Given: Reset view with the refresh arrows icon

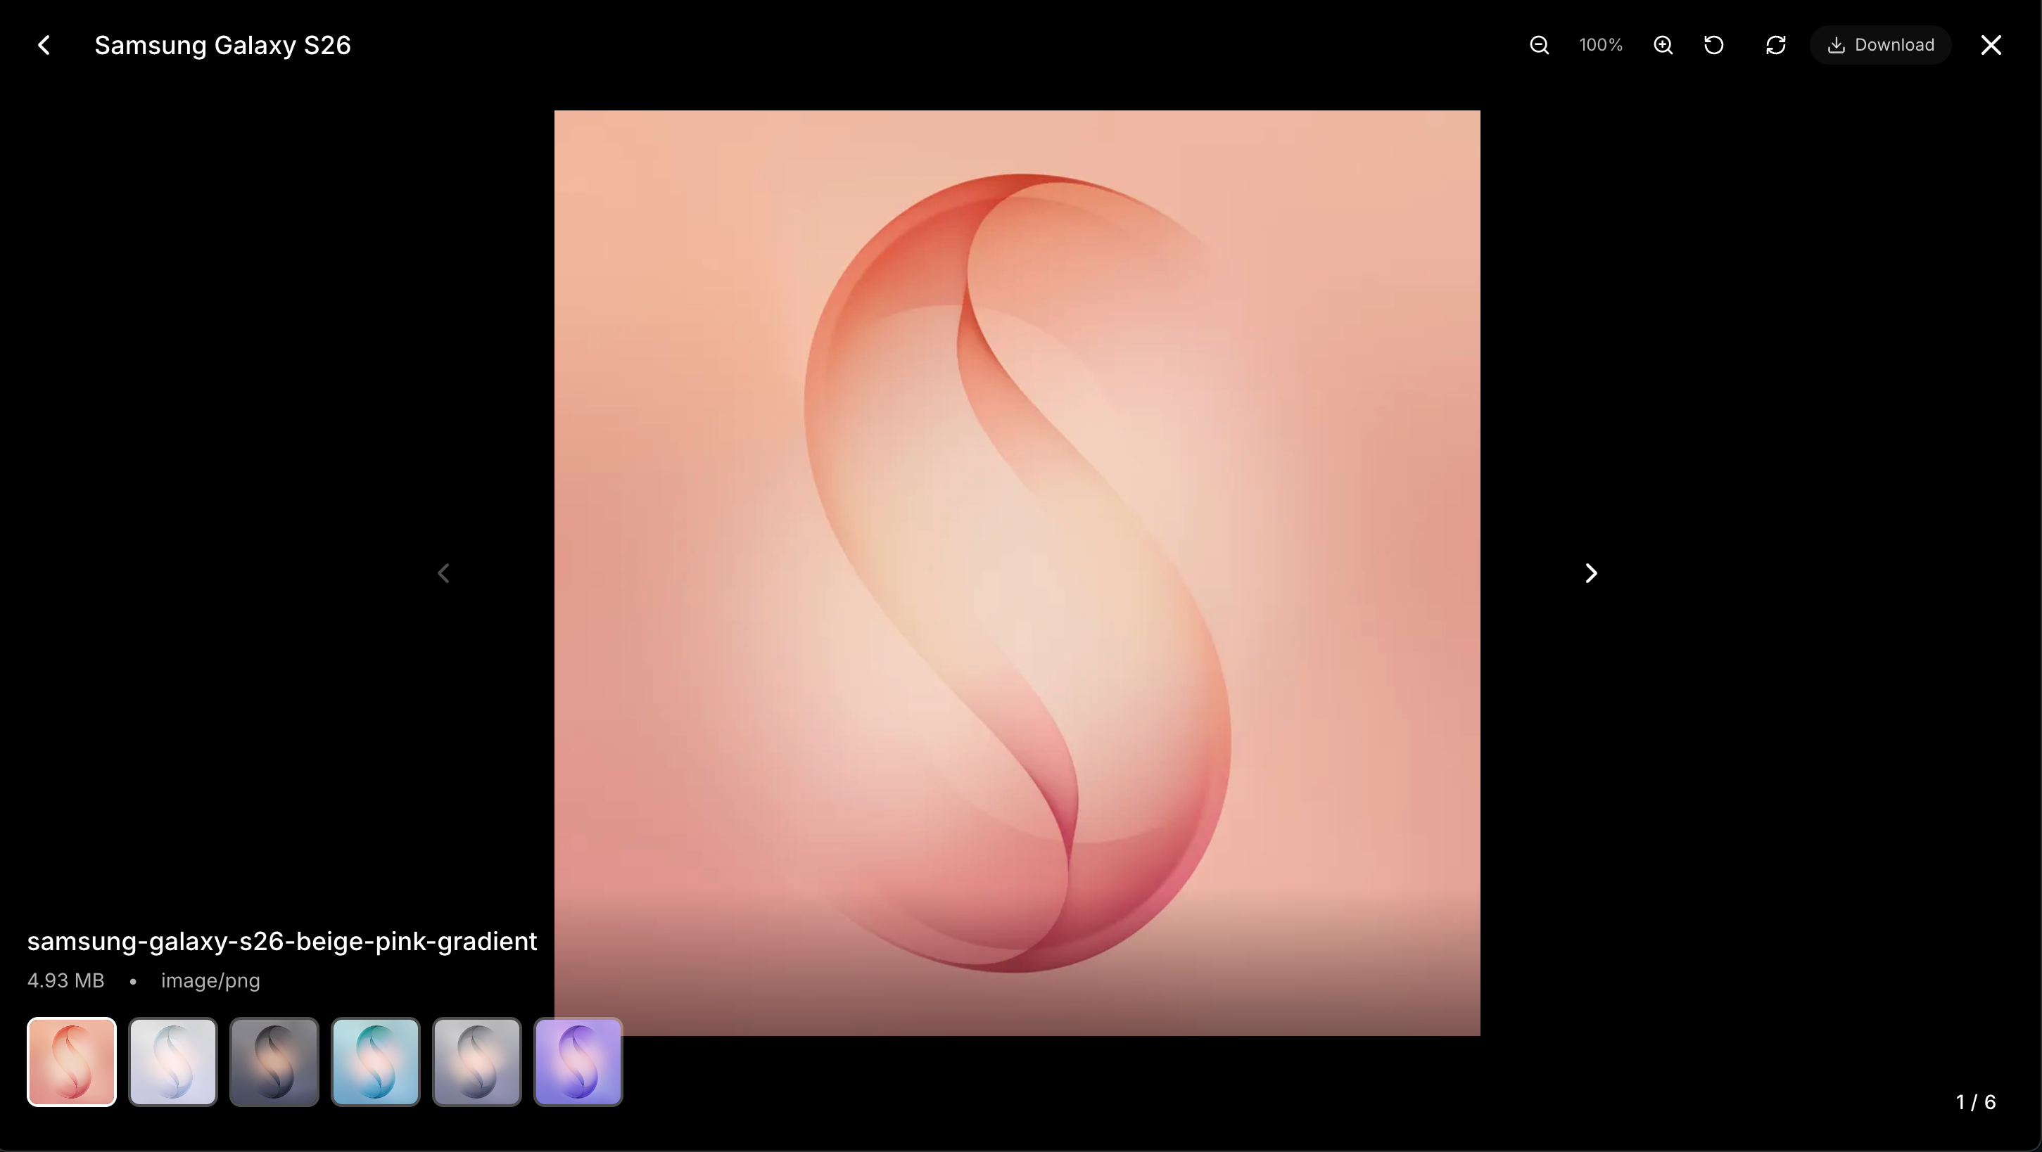Looking at the screenshot, I should 1775,45.
